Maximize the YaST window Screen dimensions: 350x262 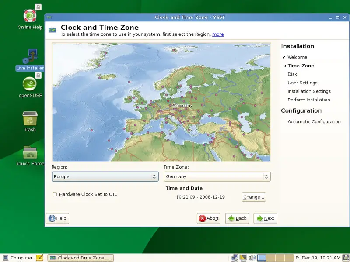pos(338,17)
